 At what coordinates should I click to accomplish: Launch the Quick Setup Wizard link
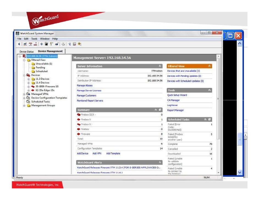177,95
